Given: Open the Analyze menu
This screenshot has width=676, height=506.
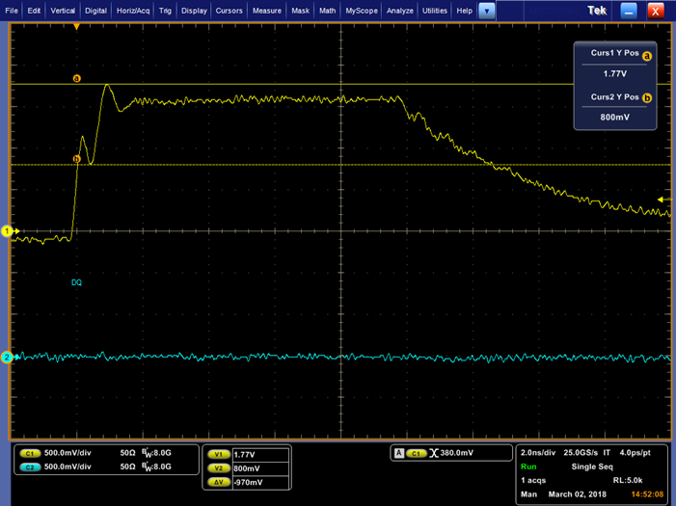Looking at the screenshot, I should pyautogui.click(x=399, y=11).
